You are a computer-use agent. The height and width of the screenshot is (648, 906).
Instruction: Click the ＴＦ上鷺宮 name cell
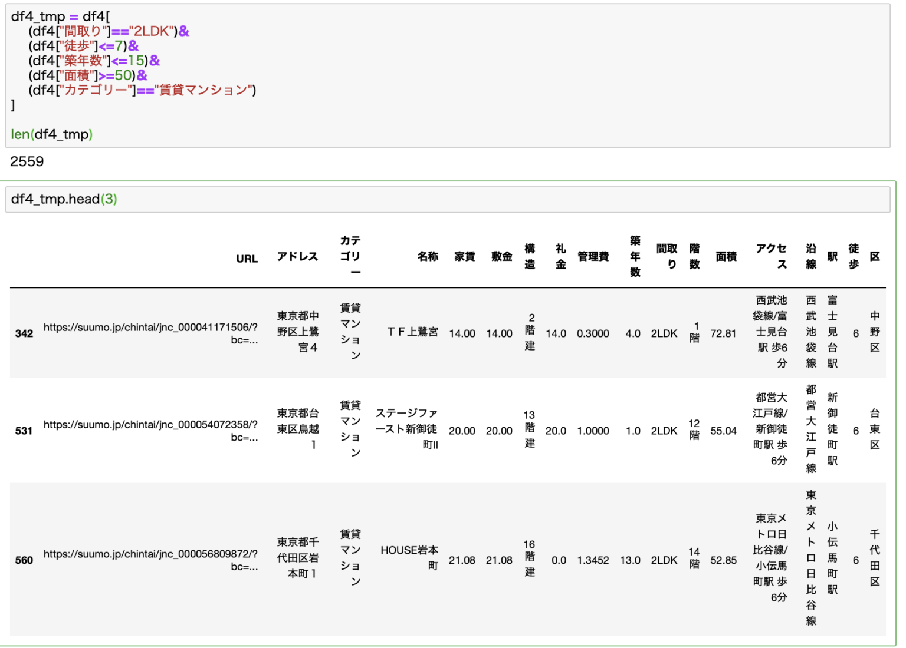point(412,332)
